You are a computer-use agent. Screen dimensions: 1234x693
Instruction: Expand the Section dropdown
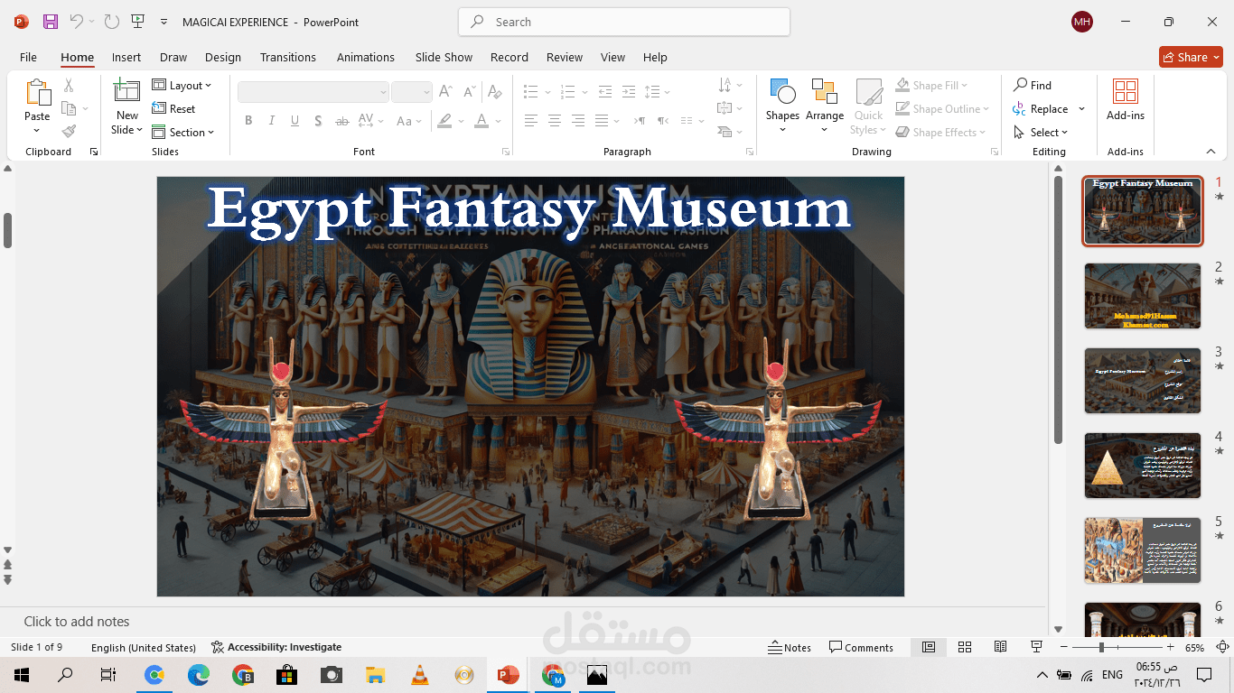[x=183, y=132]
